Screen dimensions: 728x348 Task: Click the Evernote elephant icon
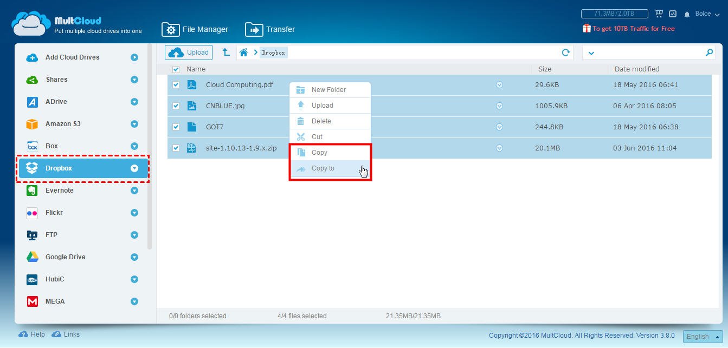coord(32,191)
